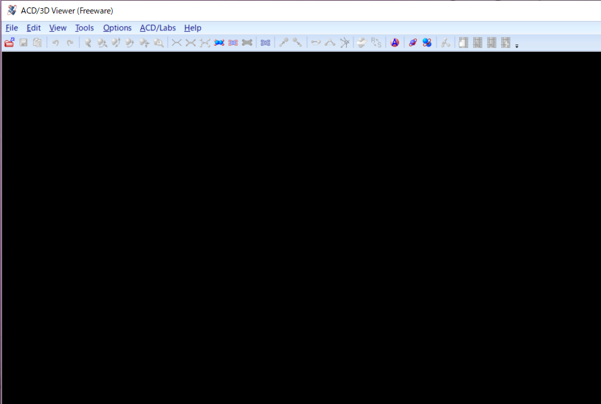Open the Help menu
The image size is (601, 404).
pos(192,28)
